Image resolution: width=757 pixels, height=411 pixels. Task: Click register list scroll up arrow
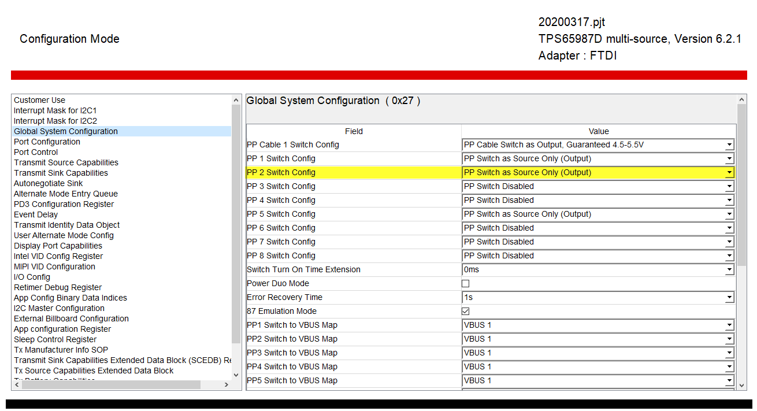[236, 99]
